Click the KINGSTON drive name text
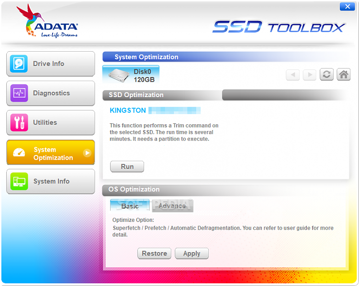The height and width of the screenshot is (286, 359). 128,110
